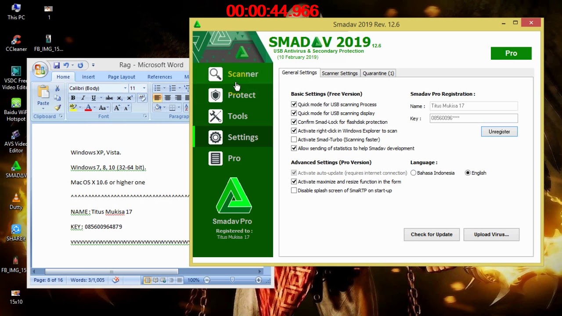Viewport: 562px width, 316px height.
Task: Toggle Allow sending of statistics checkbox
Action: [x=294, y=148]
